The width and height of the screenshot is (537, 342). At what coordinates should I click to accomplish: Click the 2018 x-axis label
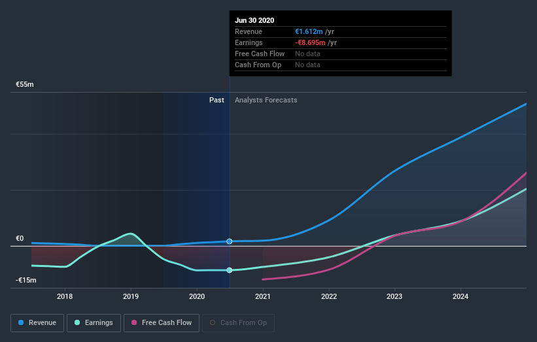click(65, 296)
